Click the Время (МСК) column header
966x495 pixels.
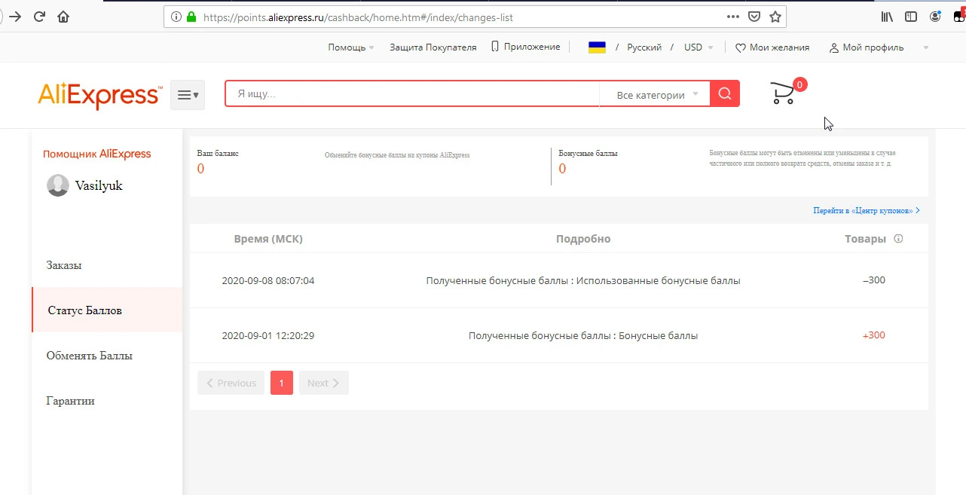point(268,239)
